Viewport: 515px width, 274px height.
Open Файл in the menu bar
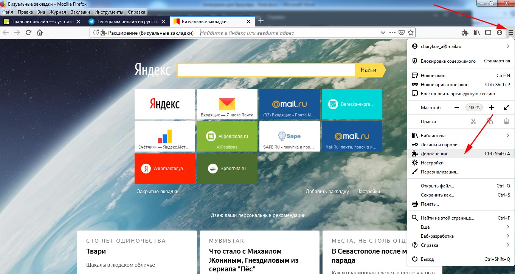(x=8, y=12)
